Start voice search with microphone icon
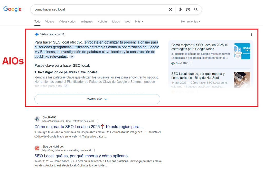Image resolution: width=263 pixels, height=169 pixels. point(180,9)
